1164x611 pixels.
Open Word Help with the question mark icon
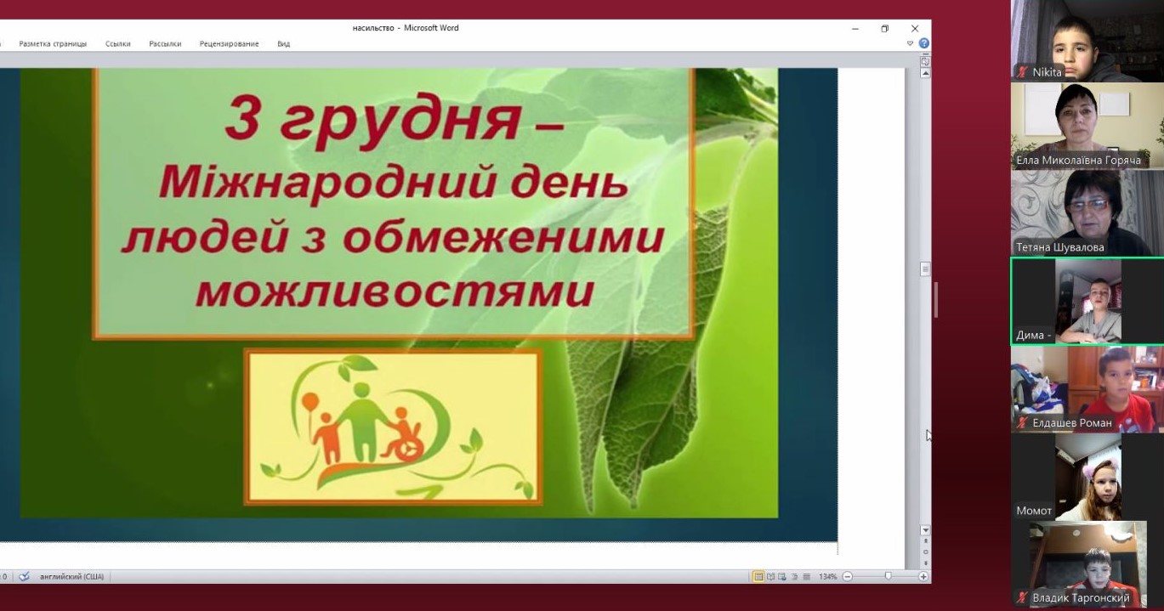pos(924,43)
